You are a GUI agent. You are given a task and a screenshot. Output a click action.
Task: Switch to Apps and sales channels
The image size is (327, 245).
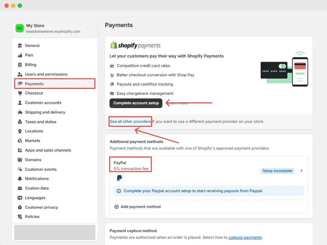[x=48, y=150]
